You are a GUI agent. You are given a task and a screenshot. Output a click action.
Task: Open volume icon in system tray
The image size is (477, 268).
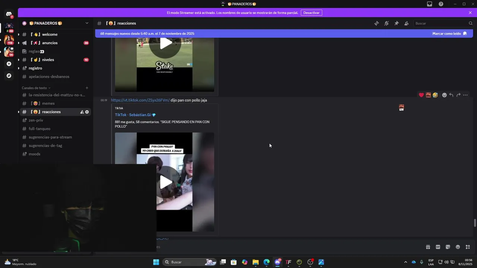pyautogui.click(x=446, y=262)
